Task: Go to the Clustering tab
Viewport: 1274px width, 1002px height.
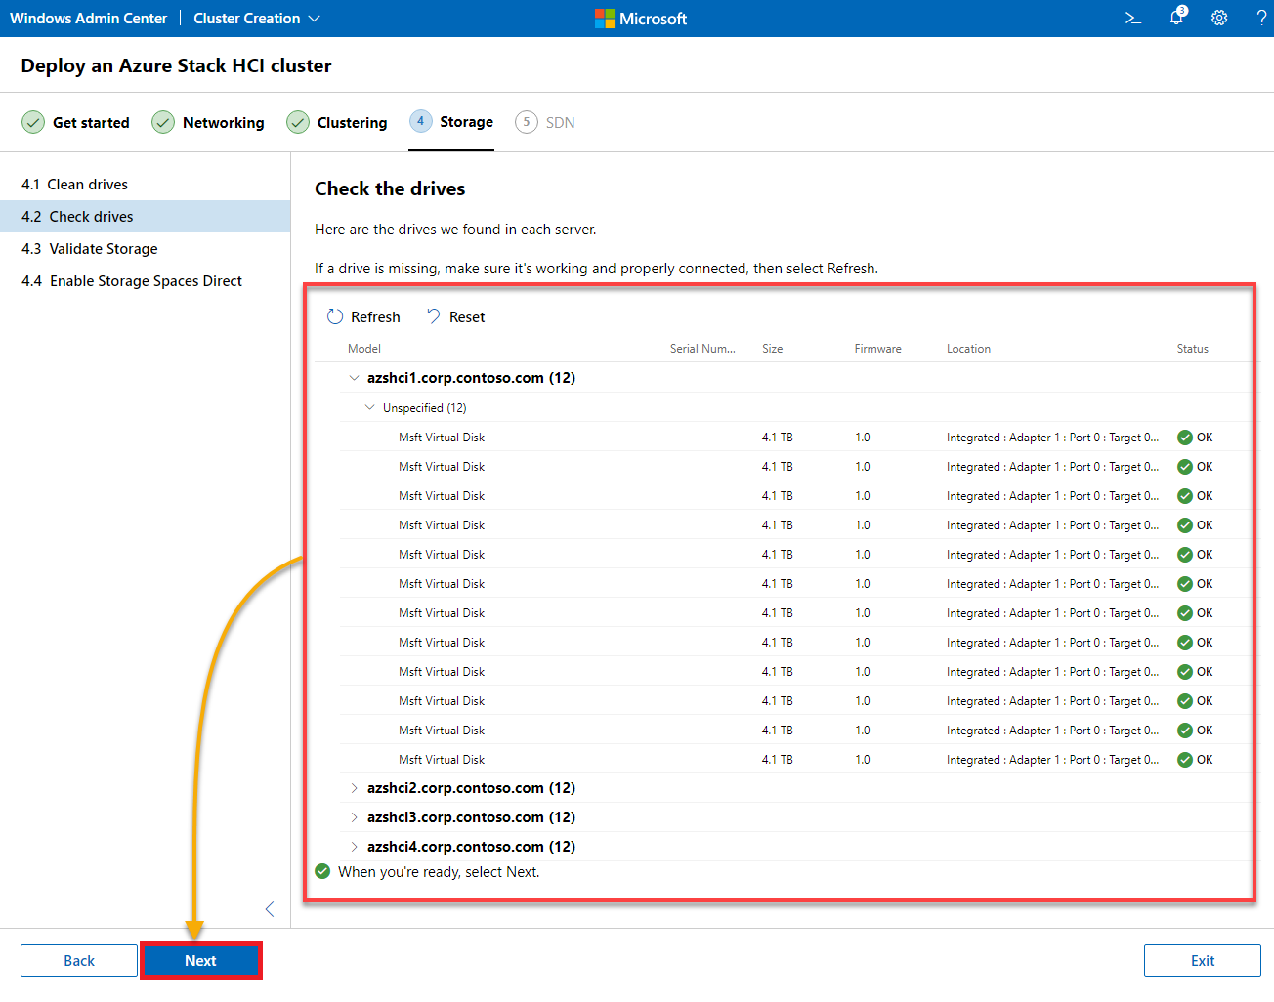Action: click(x=337, y=123)
